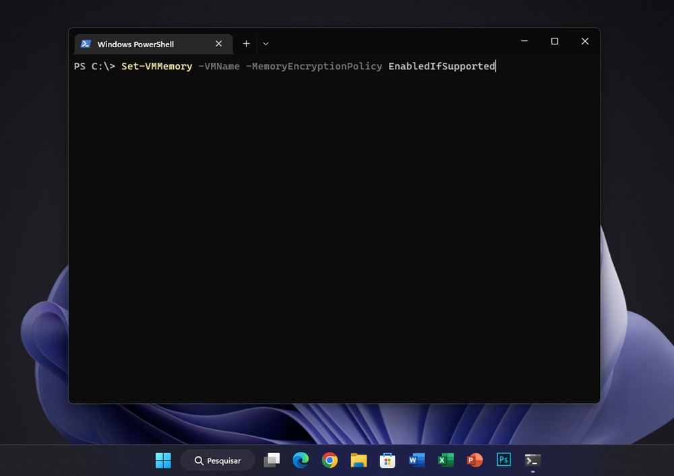Click the running Terminal taskbar icon

[532, 460]
